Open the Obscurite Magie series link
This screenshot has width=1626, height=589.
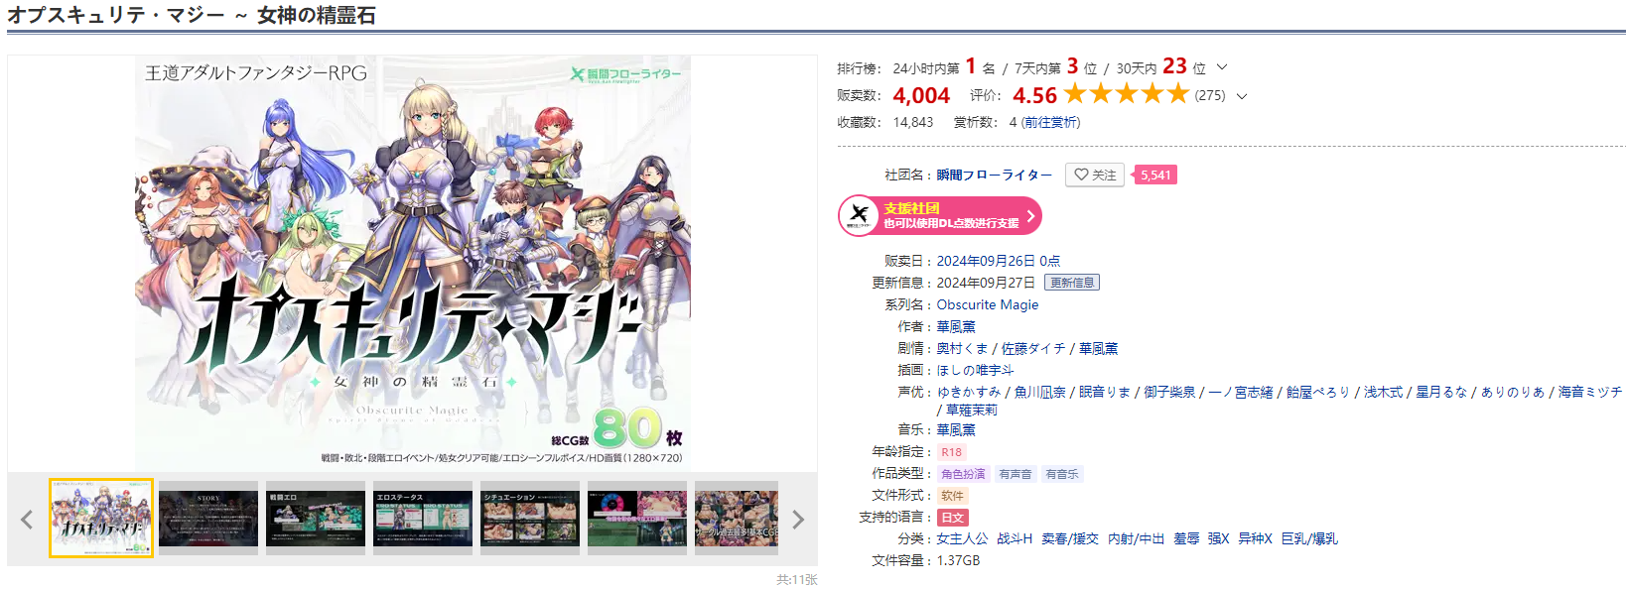pyautogui.click(x=988, y=304)
